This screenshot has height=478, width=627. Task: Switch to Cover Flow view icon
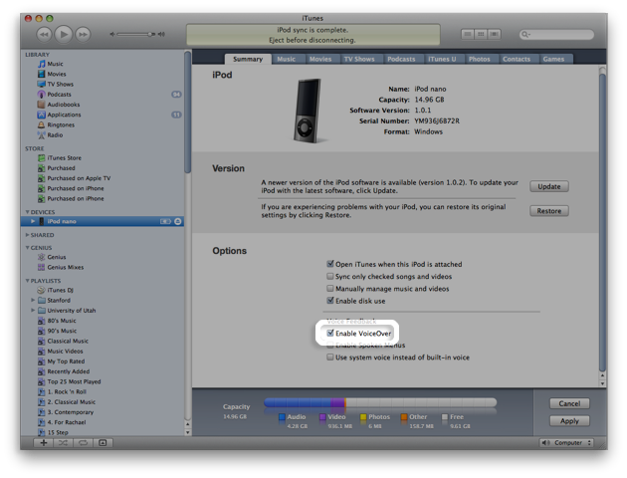[x=495, y=35]
